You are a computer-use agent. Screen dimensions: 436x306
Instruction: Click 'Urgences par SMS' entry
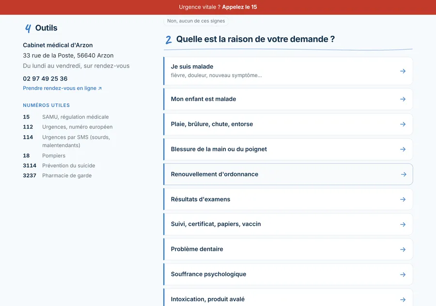pyautogui.click(x=76, y=141)
